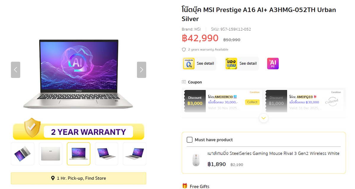Open 1 Hr. Pick-up, Find Store
Image resolution: width=355 pixels, height=189 pixels.
pos(78,178)
